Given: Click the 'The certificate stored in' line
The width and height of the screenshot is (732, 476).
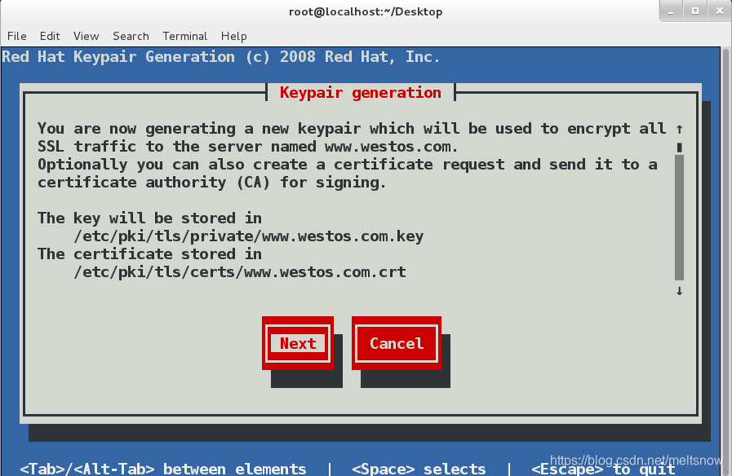Looking at the screenshot, I should point(150,254).
